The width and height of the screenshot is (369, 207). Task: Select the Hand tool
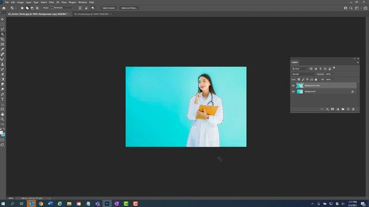(x=2, y=114)
